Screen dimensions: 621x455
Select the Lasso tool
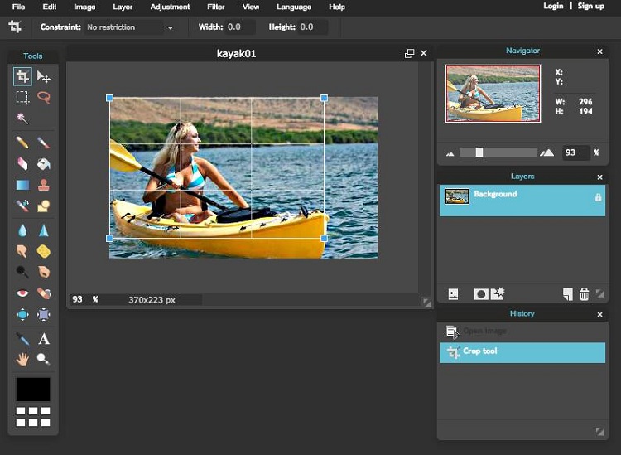44,98
